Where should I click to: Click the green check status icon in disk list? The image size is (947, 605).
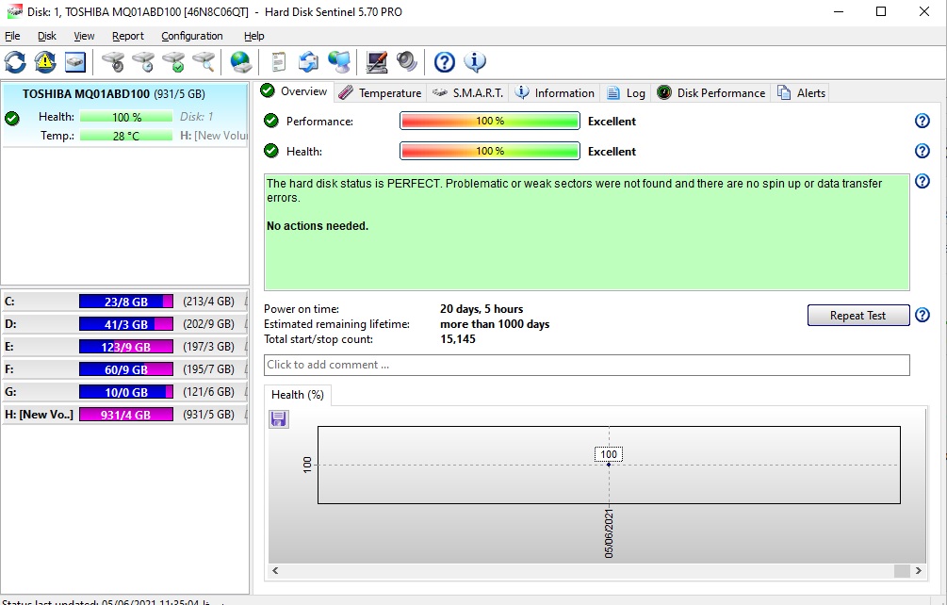click(12, 118)
